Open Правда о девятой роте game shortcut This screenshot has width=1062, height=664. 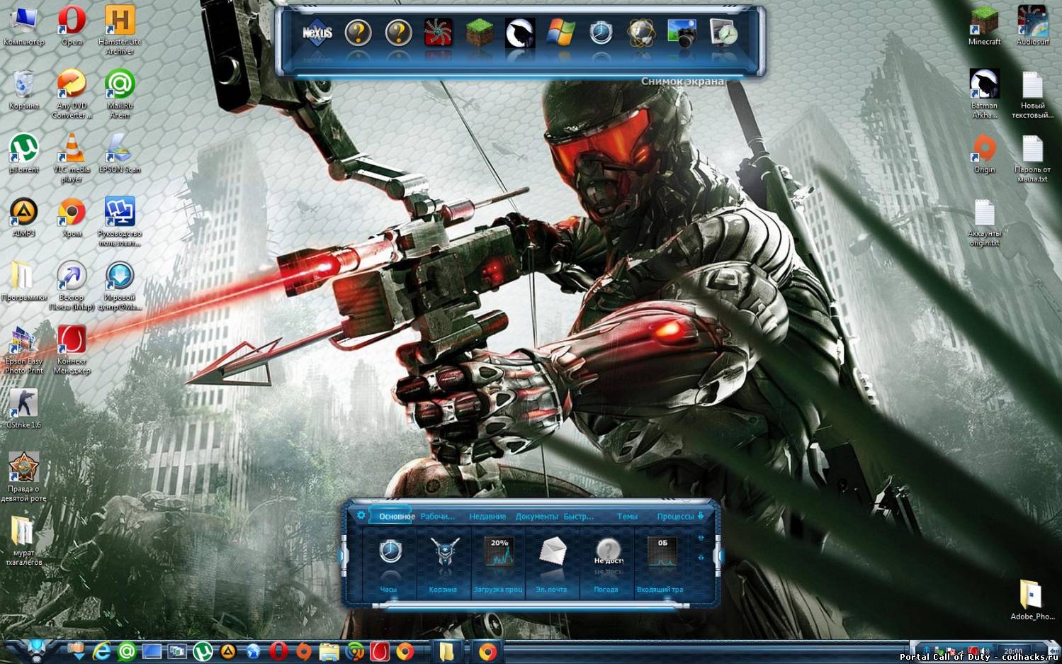point(23,477)
